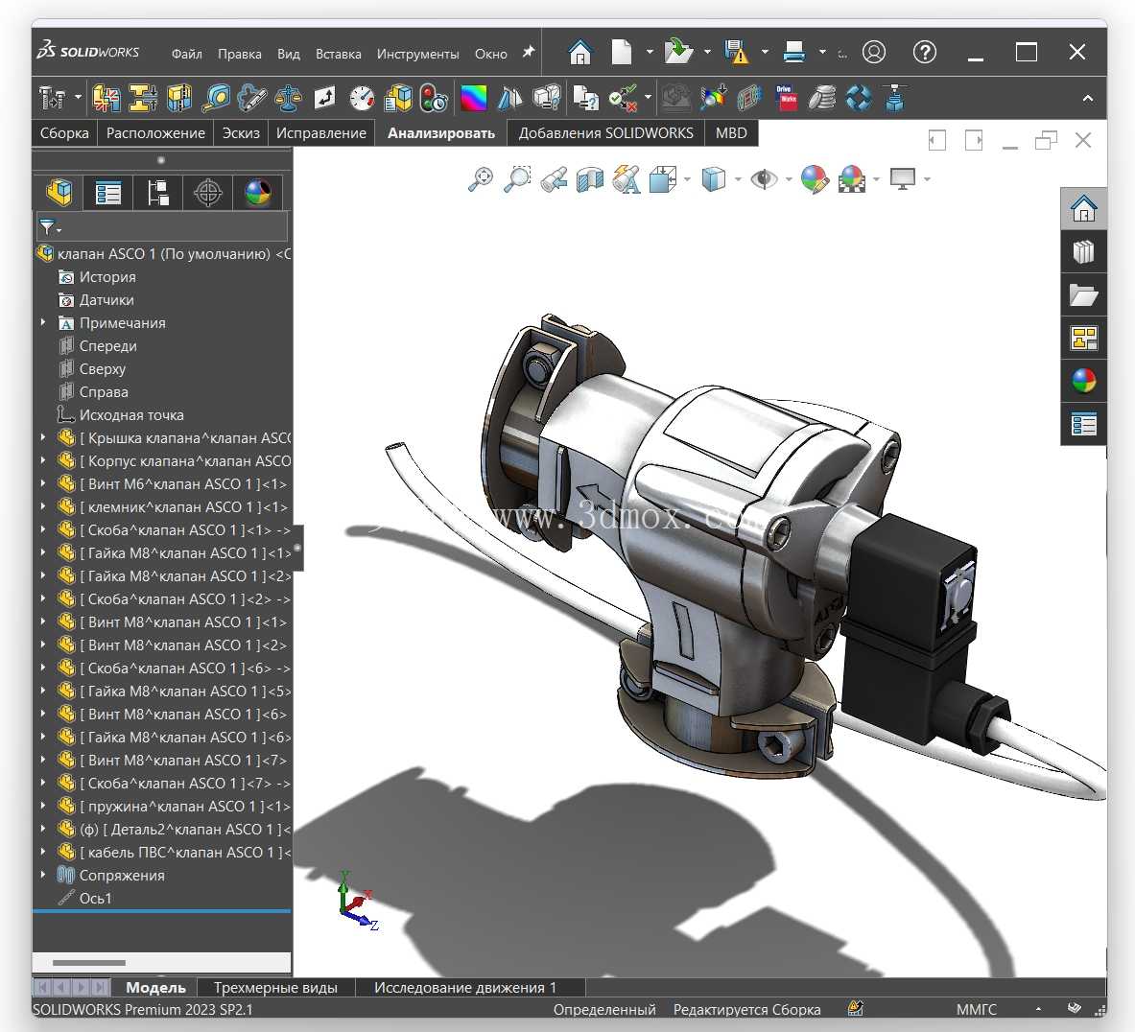Open a file with the green arrow icon

(x=678, y=52)
